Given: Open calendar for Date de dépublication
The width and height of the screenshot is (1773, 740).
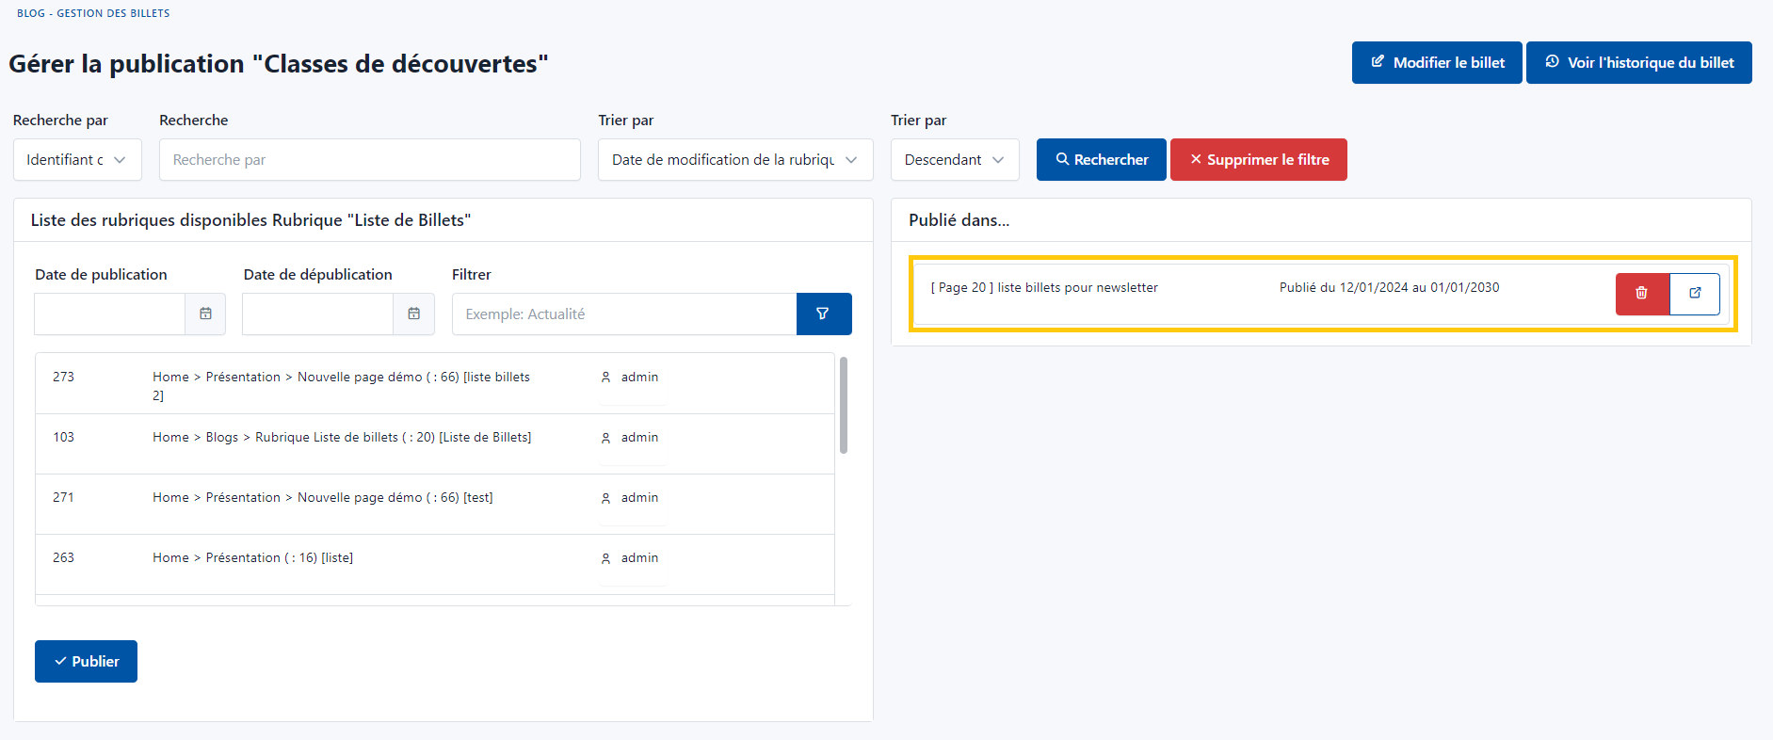Looking at the screenshot, I should [x=413, y=314].
